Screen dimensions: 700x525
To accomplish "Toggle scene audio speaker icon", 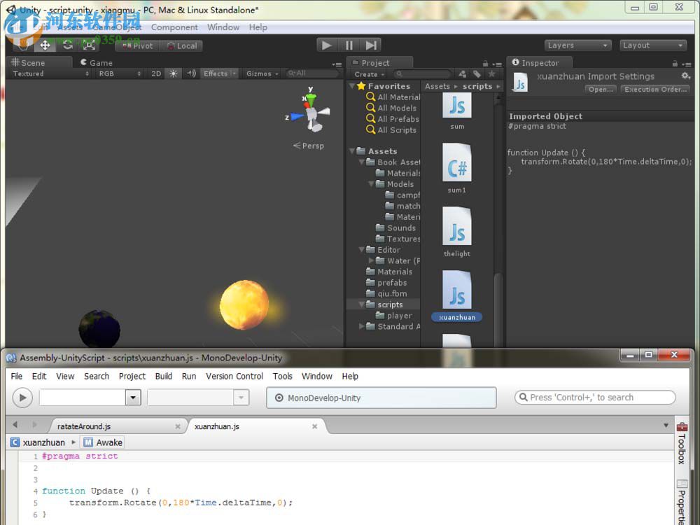I will [x=191, y=73].
